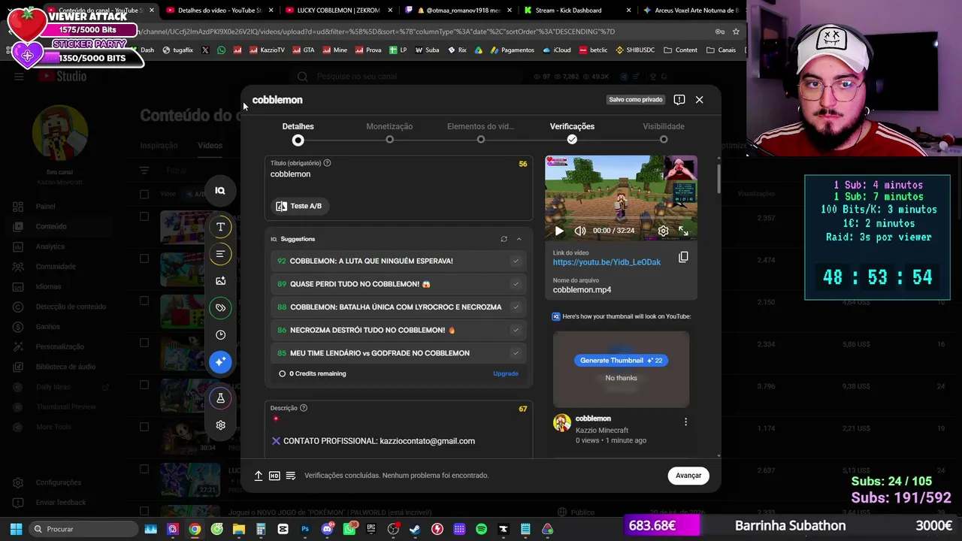The height and width of the screenshot is (541, 962).
Task: Collapse the vidIQ Suggestions panel
Action: 519,239
